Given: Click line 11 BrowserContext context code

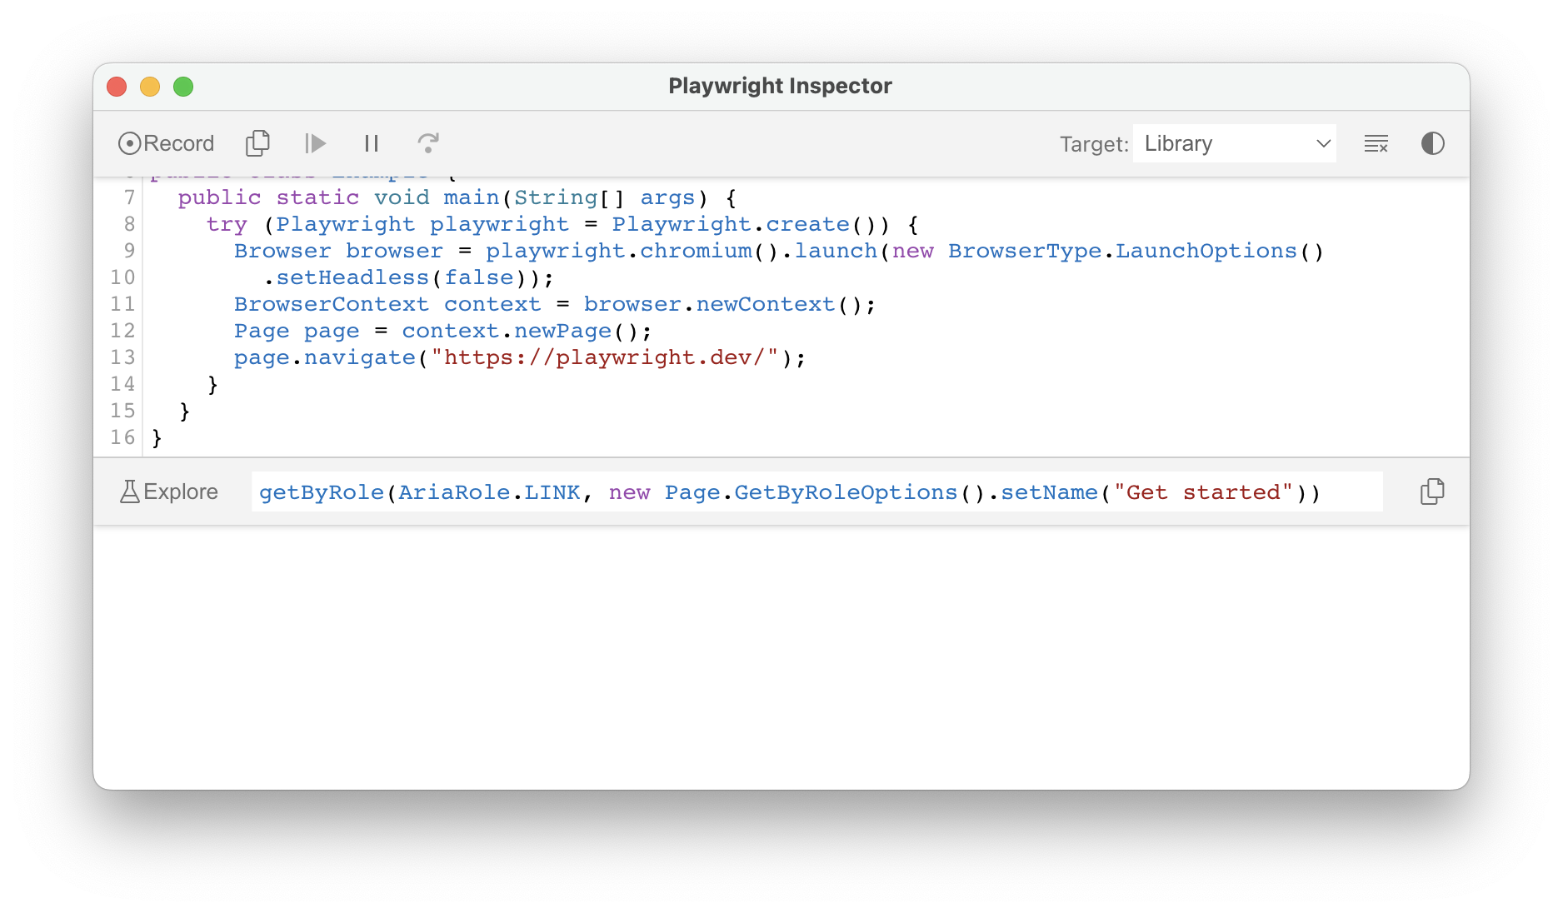Looking at the screenshot, I should tap(554, 304).
